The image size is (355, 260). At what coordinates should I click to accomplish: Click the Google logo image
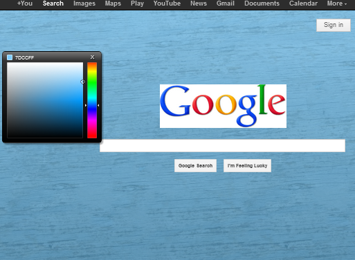(223, 106)
